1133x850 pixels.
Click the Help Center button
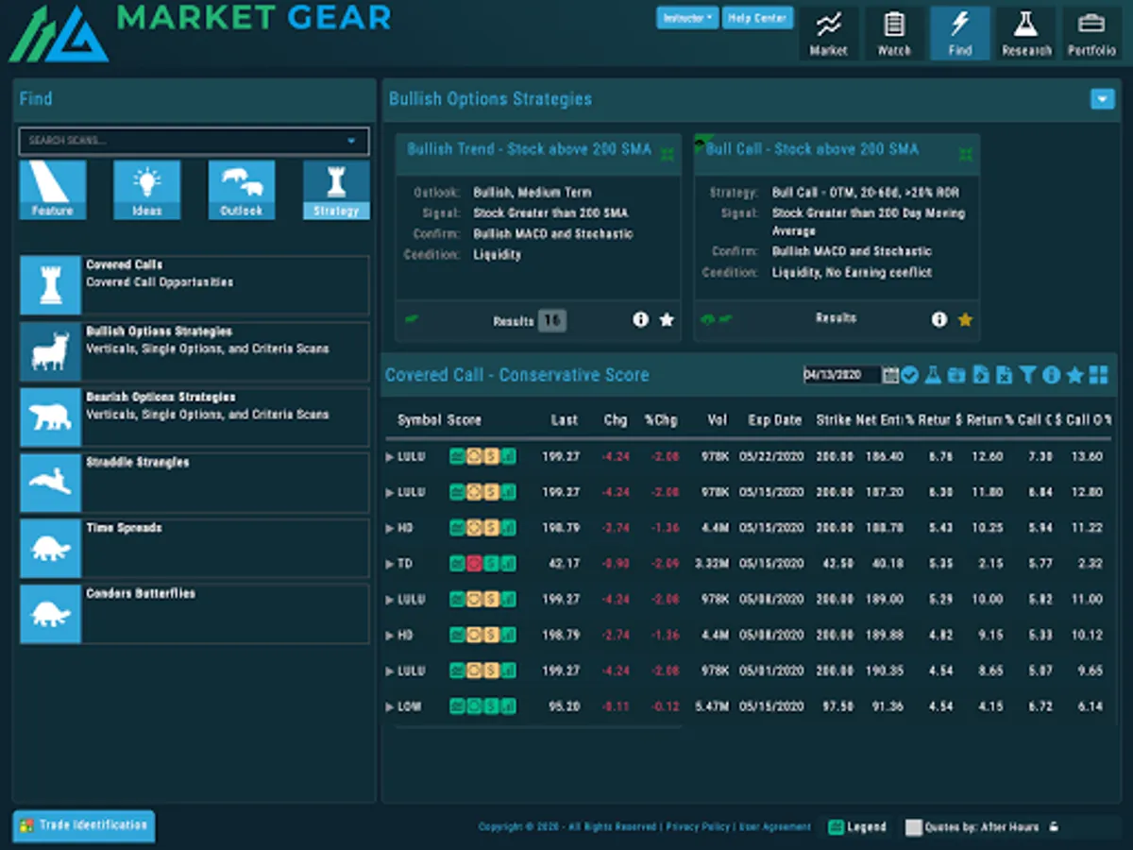tap(757, 18)
